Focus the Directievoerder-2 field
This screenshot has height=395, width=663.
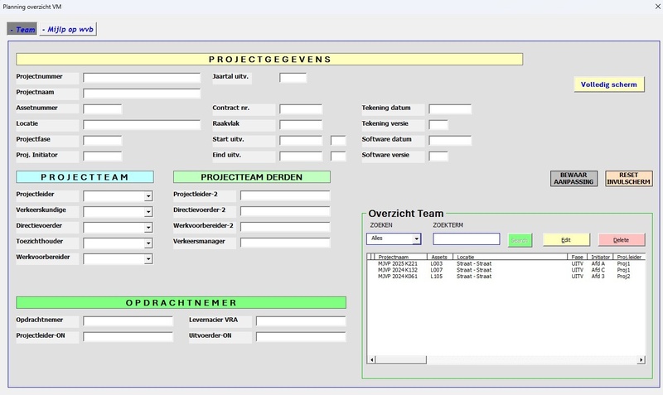[285, 211]
